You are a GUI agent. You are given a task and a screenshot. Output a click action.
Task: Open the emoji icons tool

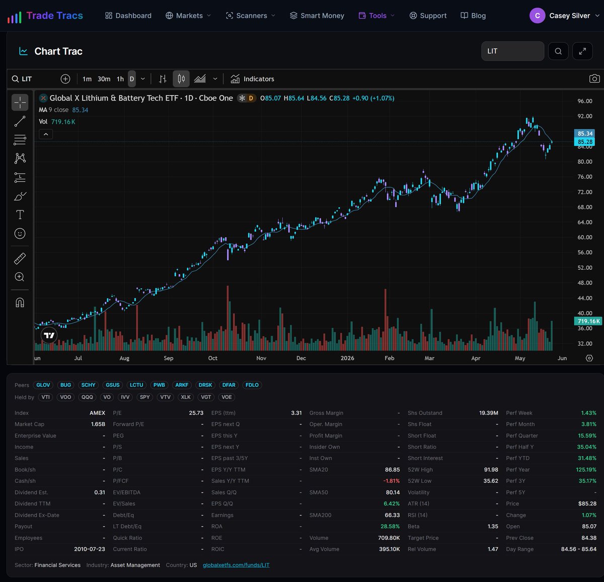pos(20,233)
